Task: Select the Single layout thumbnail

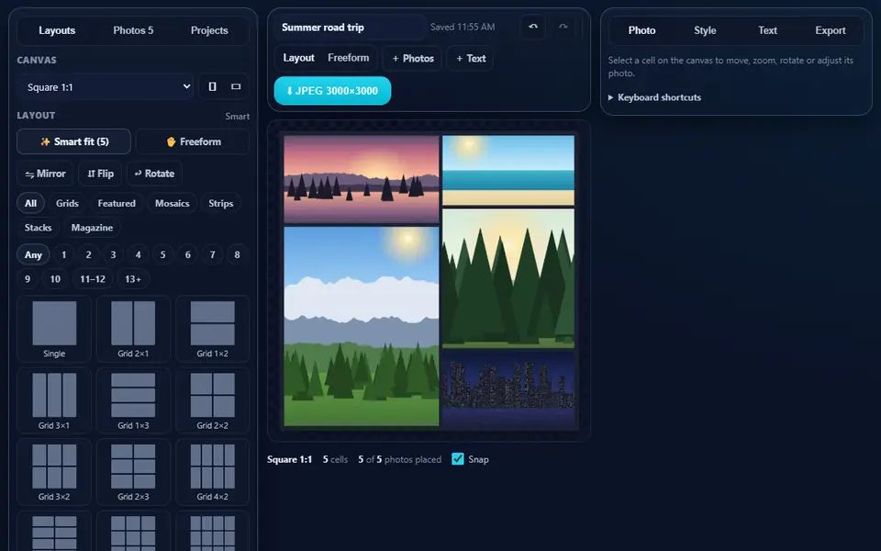Action: click(54, 329)
